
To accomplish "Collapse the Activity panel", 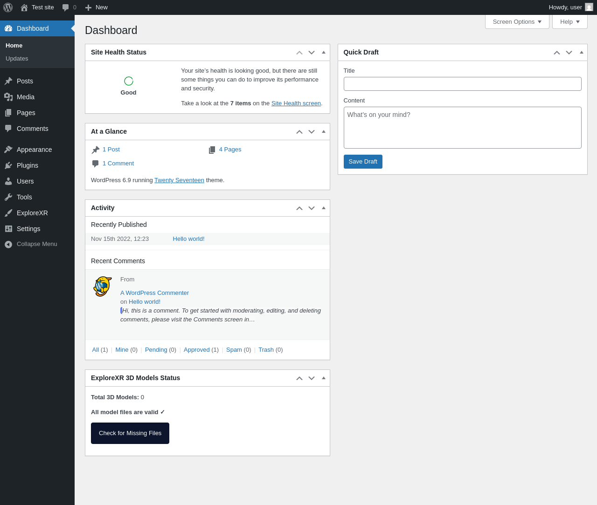I will [x=324, y=208].
